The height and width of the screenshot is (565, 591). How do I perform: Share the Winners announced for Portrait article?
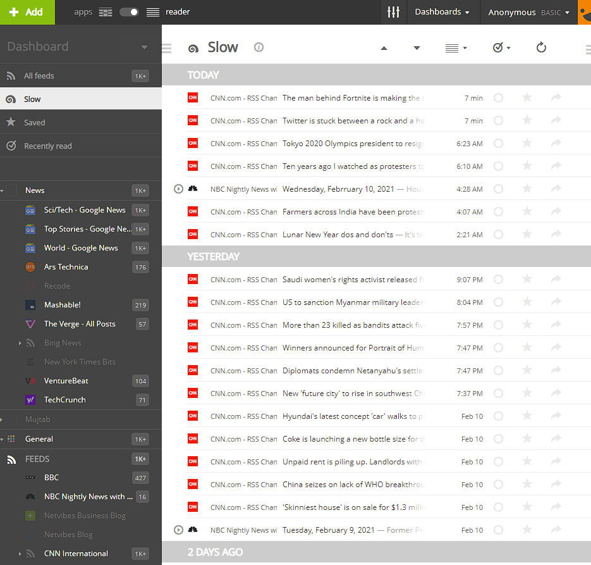[556, 348]
